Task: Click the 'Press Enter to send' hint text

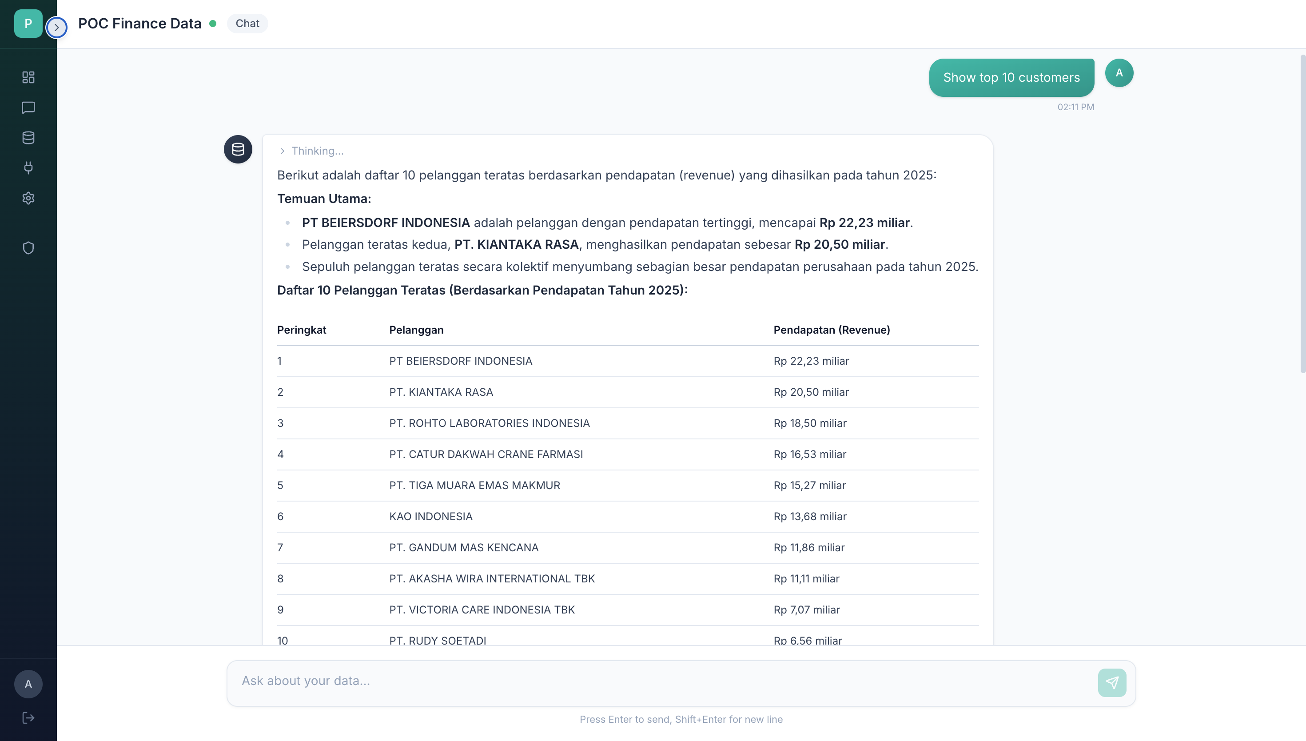Action: (681, 719)
